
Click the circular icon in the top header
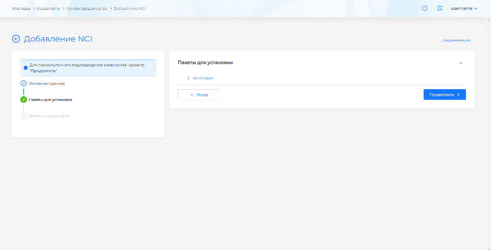424,8
